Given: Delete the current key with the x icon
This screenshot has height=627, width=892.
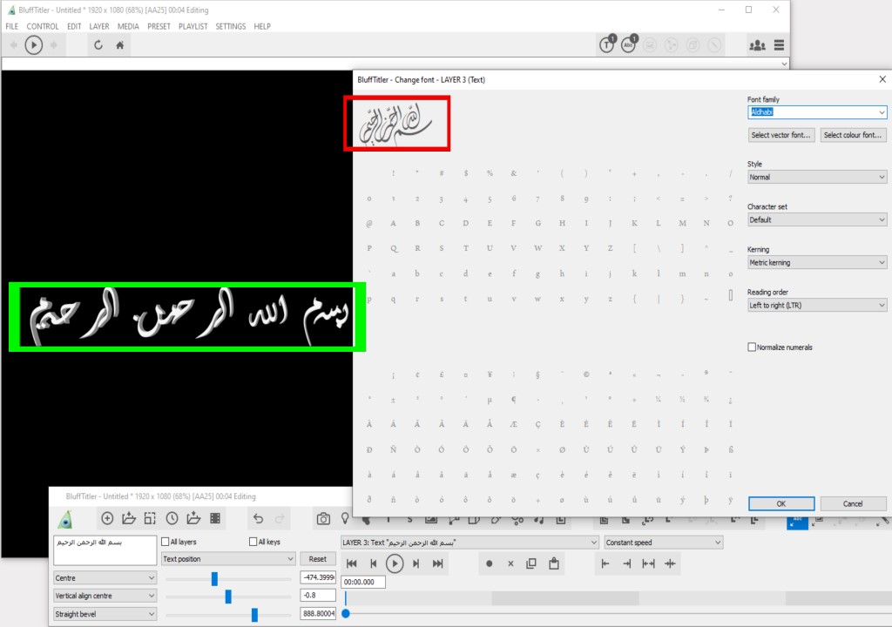Looking at the screenshot, I should [x=510, y=563].
